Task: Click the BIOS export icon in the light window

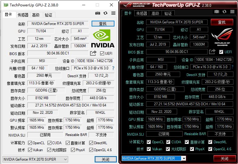Action: click(x=93, y=53)
